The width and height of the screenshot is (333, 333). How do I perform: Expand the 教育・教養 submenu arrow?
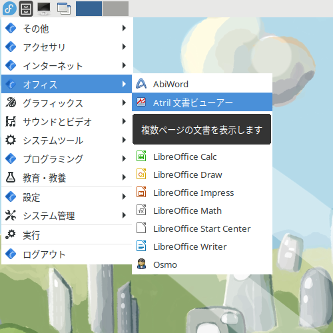124,177
